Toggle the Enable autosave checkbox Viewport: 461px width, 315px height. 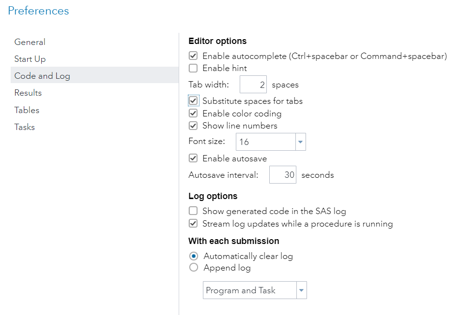coord(193,158)
